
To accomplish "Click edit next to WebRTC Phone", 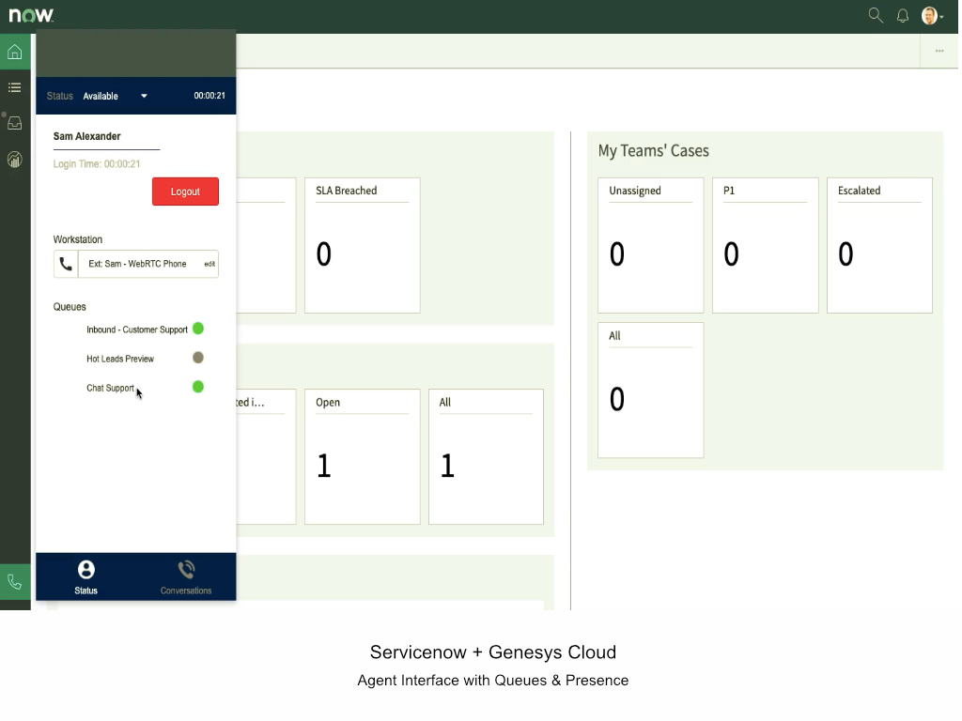I will click(x=209, y=265).
